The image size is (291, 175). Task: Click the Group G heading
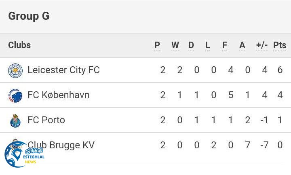(29, 16)
